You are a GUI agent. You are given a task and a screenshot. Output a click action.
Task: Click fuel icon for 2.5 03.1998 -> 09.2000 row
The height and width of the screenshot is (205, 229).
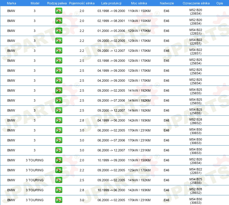[x=59, y=61]
